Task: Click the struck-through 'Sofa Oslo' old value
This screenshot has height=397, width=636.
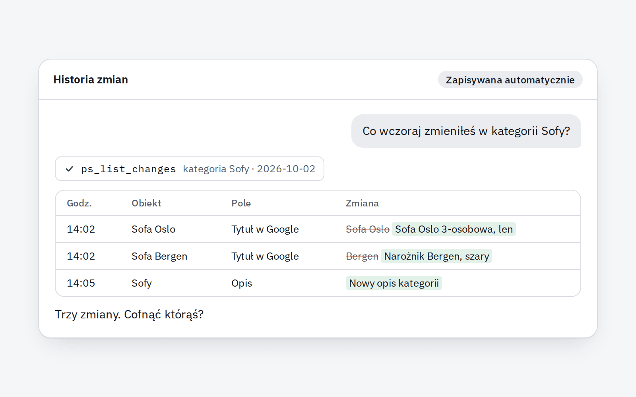Action: [367, 229]
